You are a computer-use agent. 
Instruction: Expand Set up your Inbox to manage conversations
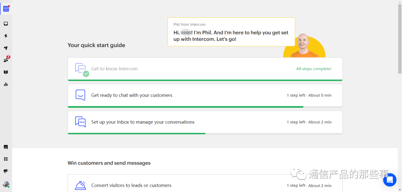[205, 122]
